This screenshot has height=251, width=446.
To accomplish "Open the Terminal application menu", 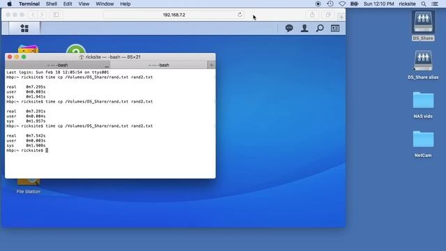I will pos(29,3).
